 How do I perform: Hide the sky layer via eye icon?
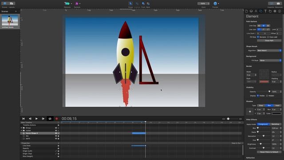coord(56,136)
